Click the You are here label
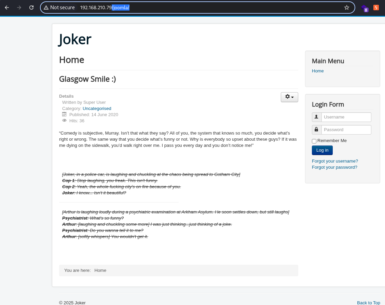 [x=77, y=271]
